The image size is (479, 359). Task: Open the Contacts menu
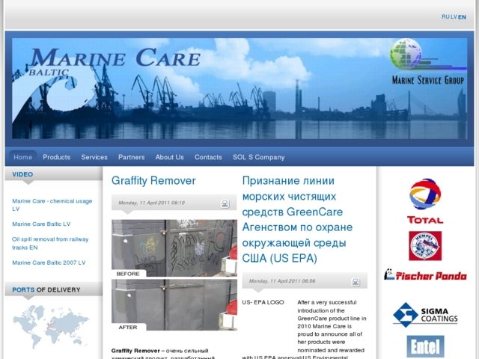tap(208, 157)
